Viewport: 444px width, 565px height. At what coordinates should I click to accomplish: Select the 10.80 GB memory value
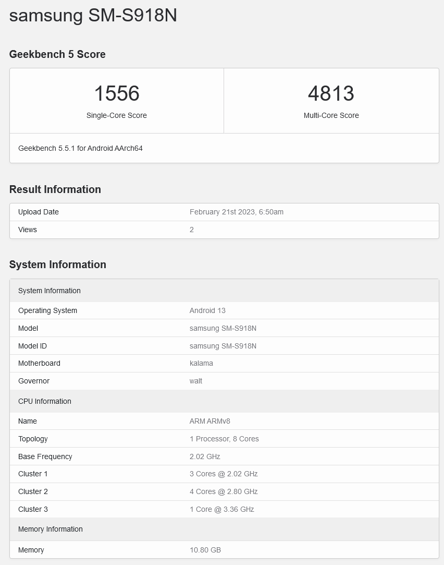tap(205, 550)
